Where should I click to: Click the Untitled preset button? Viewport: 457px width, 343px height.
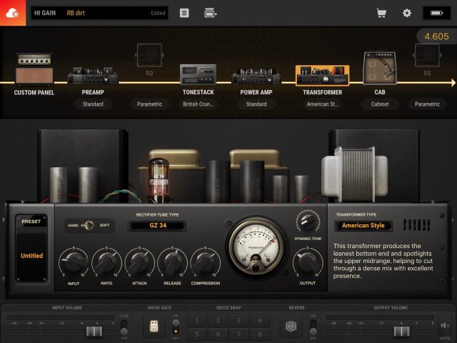click(x=31, y=255)
